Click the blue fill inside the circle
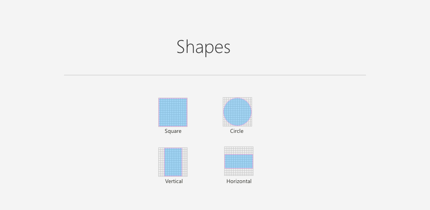Image resolution: width=430 pixels, height=210 pixels. (x=237, y=112)
